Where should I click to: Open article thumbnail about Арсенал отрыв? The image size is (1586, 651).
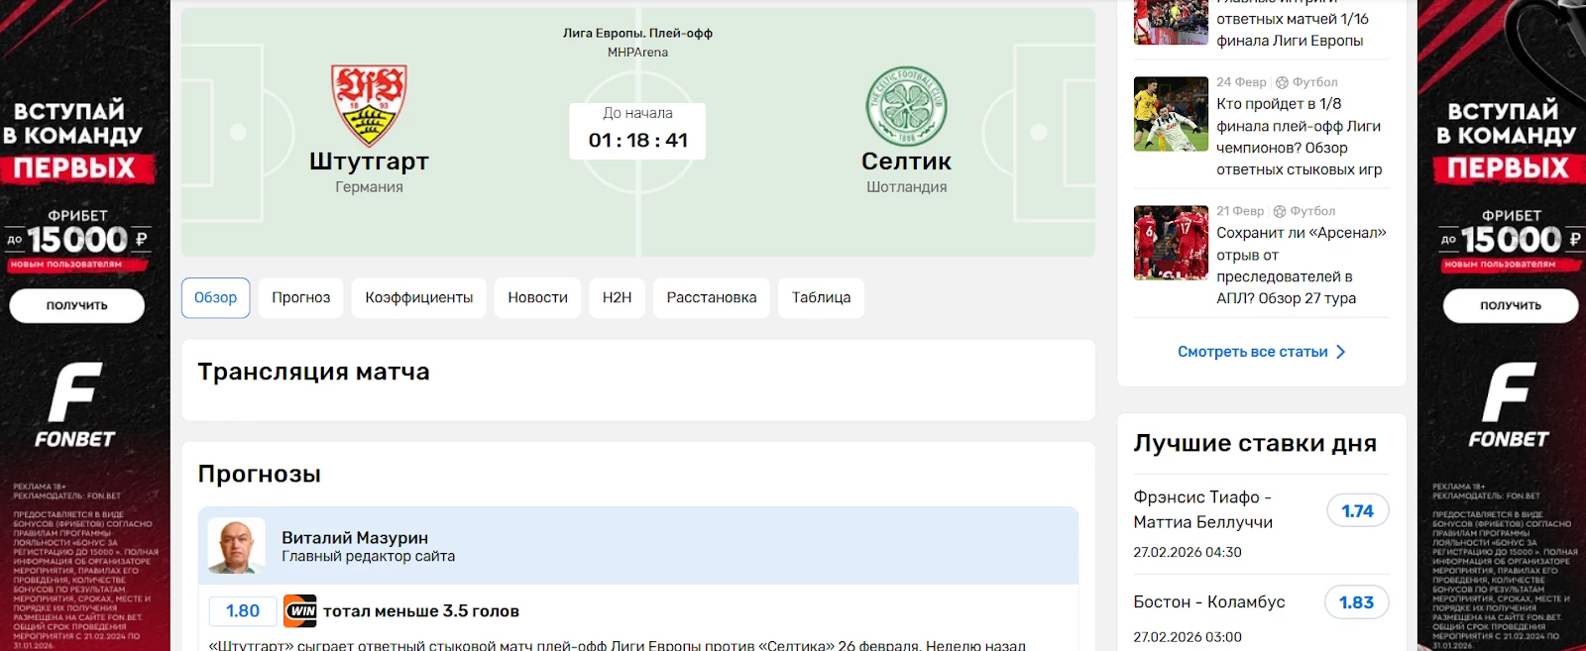click(x=1171, y=243)
